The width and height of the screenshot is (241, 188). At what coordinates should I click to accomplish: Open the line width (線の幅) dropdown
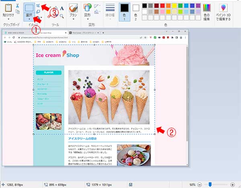[110, 10]
